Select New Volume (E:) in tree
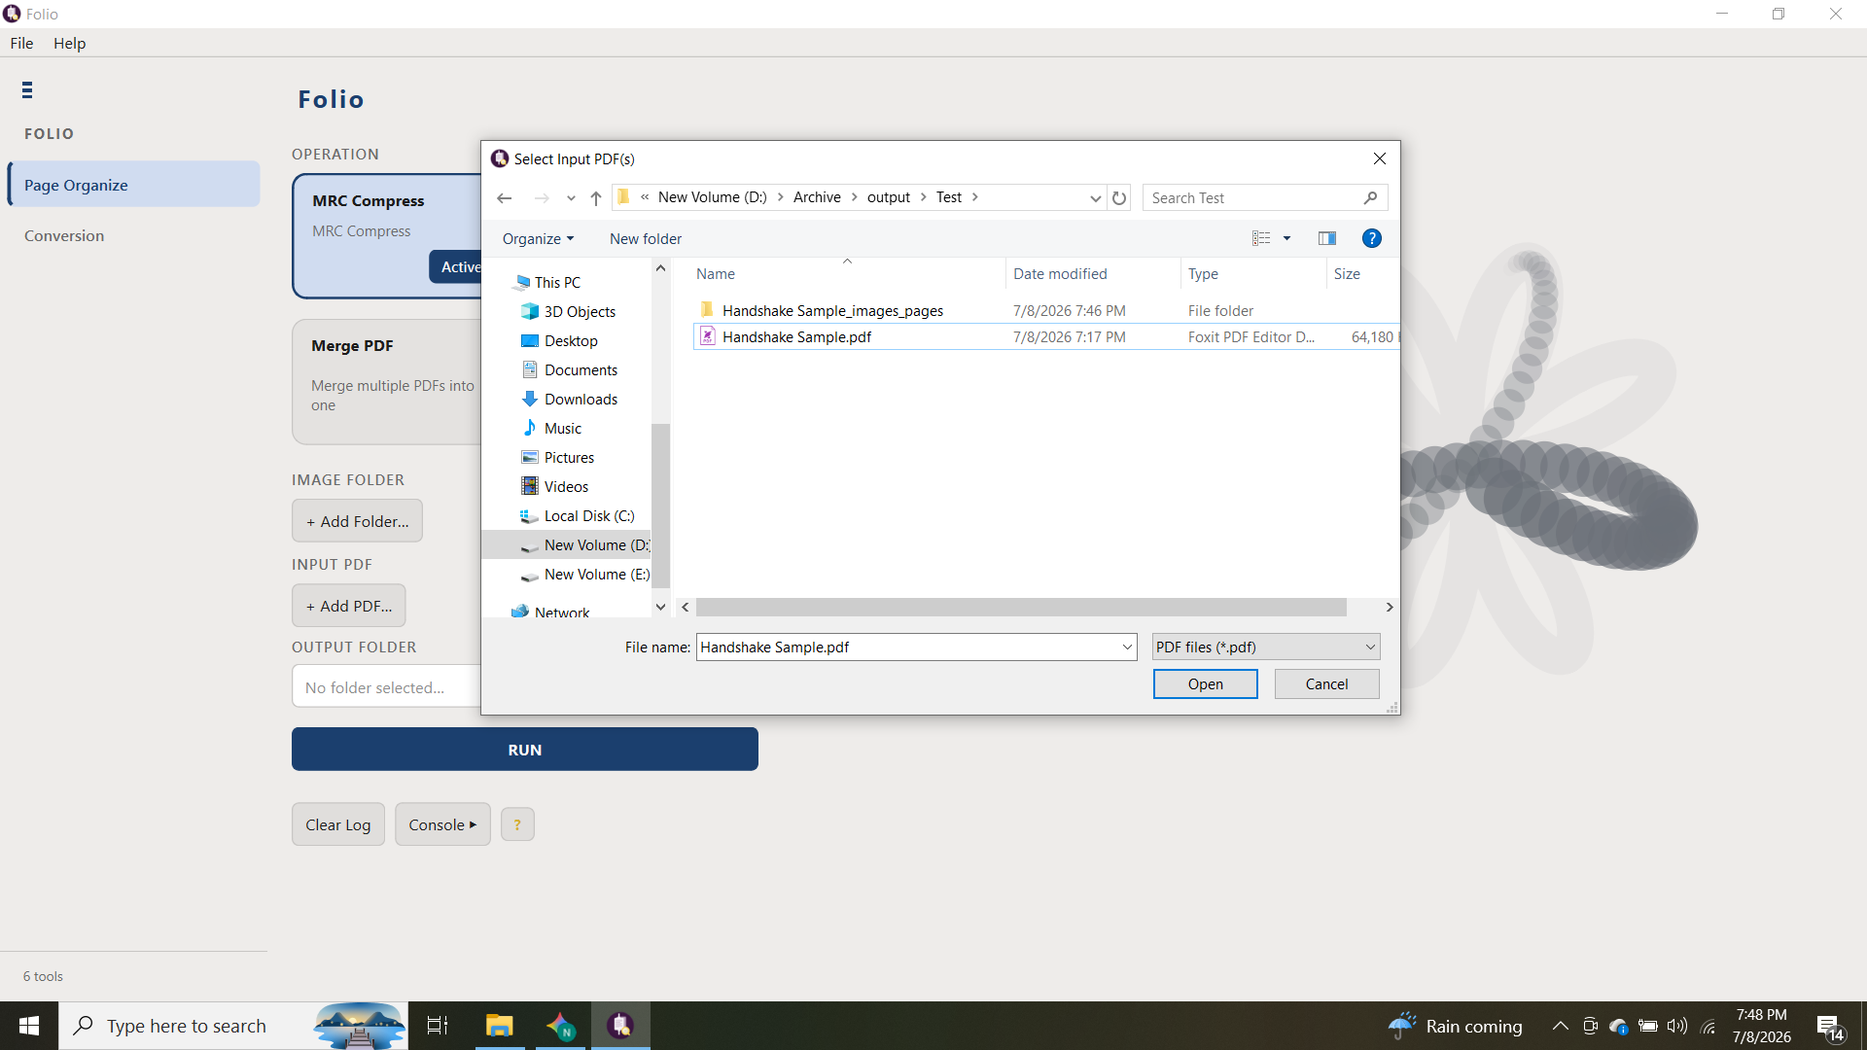 pyautogui.click(x=596, y=574)
